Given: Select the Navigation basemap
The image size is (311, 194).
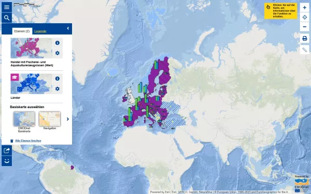Looking at the screenshot, I should [x=50, y=119].
